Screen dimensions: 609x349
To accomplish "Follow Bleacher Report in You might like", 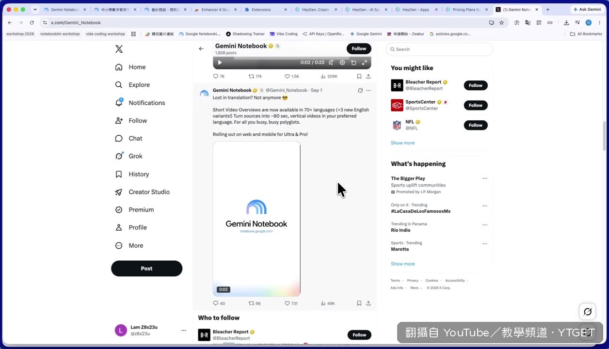I will click(x=475, y=85).
